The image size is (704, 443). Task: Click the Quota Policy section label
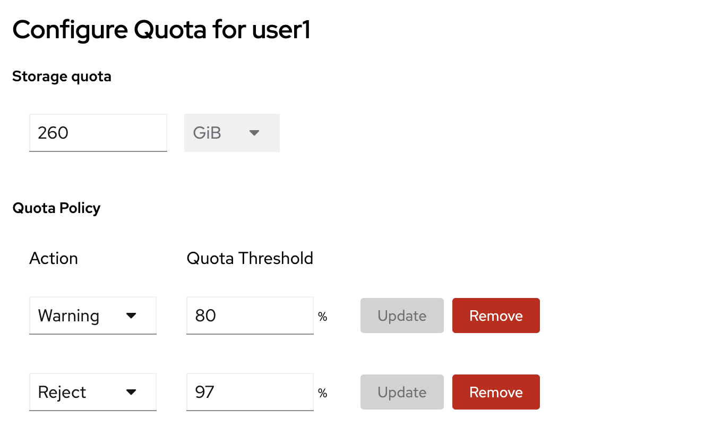click(x=56, y=208)
